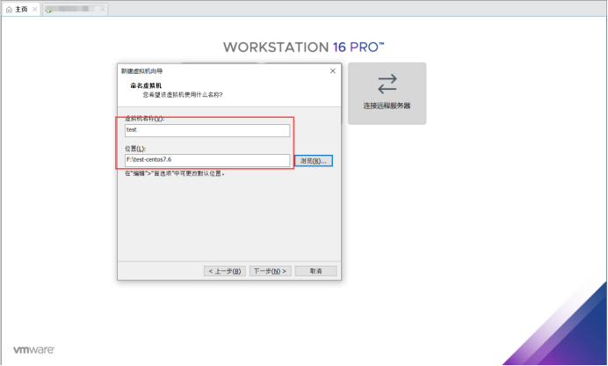Close the 新建虚拟机向导 dialog
This screenshot has width=608, height=366.
(333, 71)
